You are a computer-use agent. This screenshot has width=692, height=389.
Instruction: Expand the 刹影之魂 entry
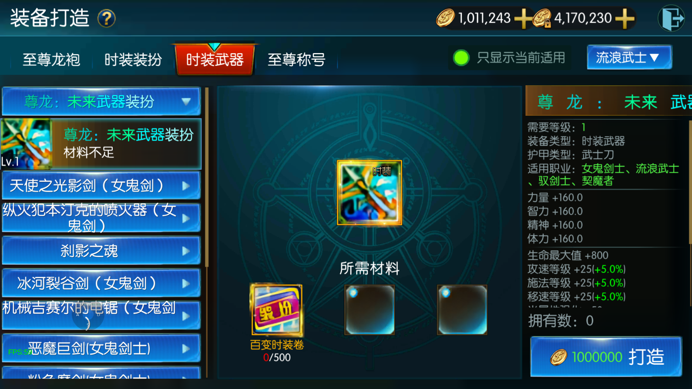pos(101,251)
